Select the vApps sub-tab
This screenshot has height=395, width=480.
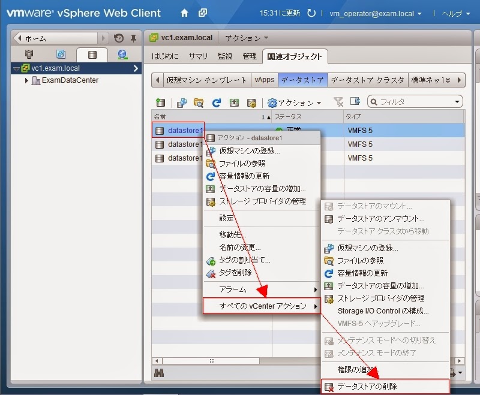coord(264,80)
